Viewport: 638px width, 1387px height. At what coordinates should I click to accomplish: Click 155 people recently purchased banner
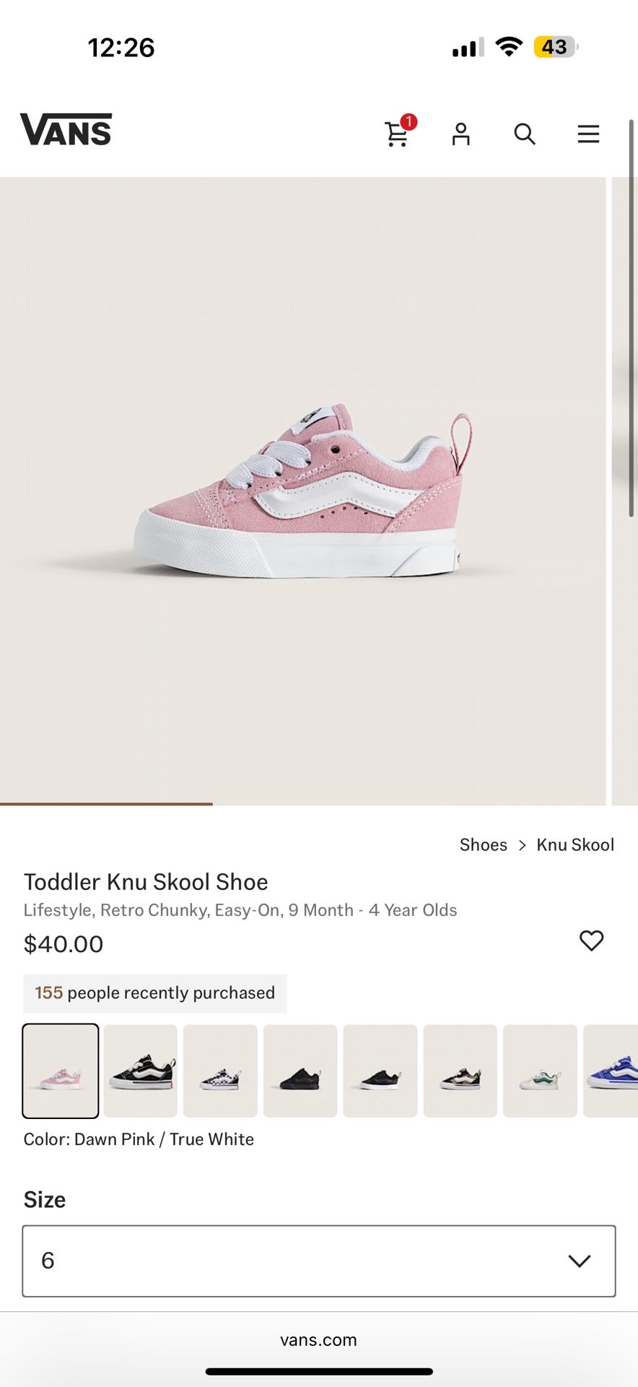(154, 993)
